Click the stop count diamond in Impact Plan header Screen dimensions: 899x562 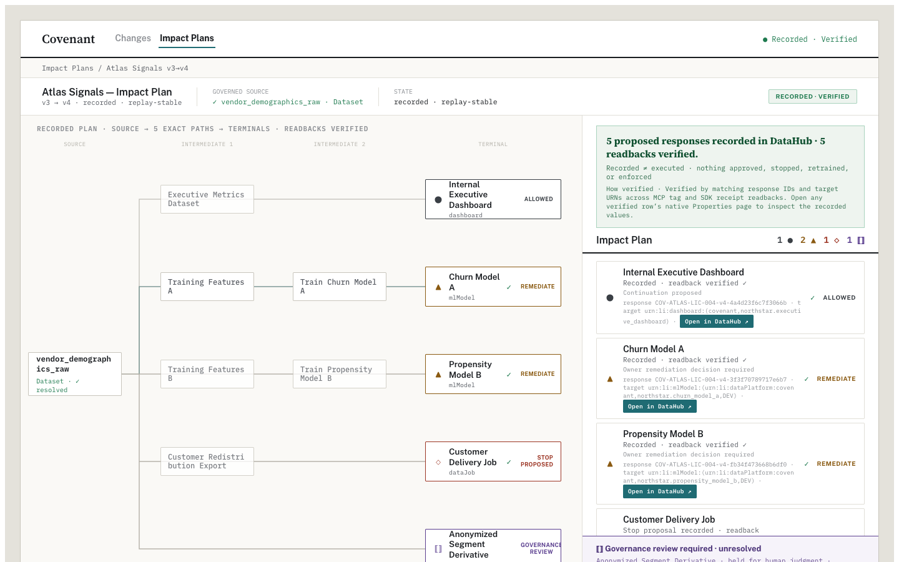click(837, 240)
